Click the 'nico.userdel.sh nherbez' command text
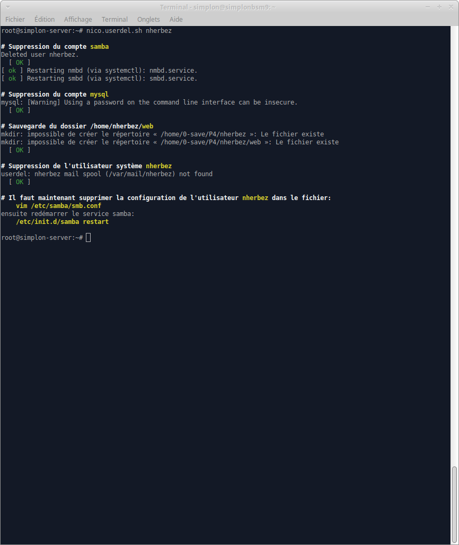The height and width of the screenshot is (545, 459). pos(129,31)
